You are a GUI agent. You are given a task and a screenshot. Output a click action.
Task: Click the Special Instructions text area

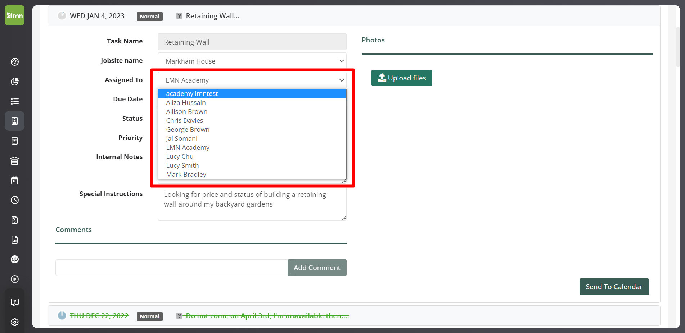coord(252,204)
